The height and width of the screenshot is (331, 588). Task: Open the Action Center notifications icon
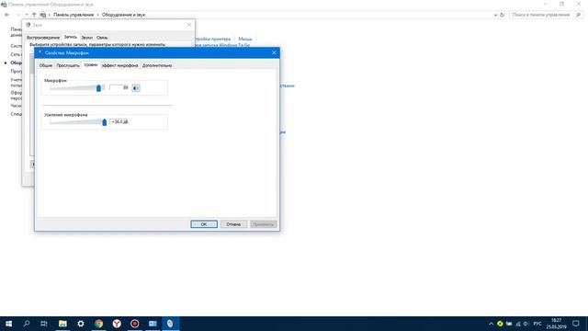pyautogui.click(x=576, y=324)
